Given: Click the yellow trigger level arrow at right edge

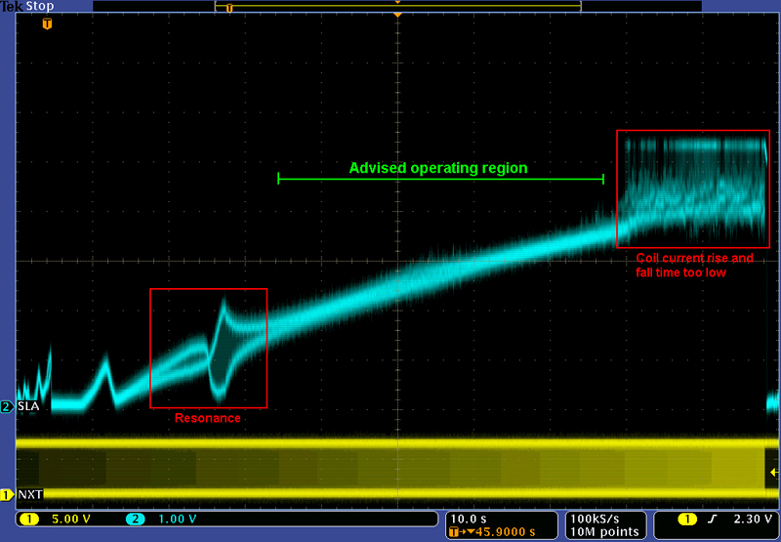Looking at the screenshot, I should 773,473.
